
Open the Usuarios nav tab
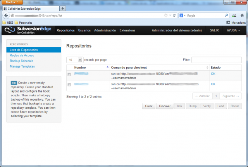pyautogui.click(x=84, y=30)
